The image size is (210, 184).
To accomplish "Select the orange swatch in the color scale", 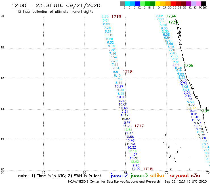I will 168,3.
